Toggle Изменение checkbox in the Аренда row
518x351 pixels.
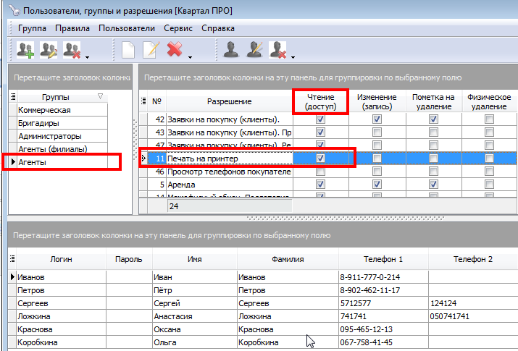click(376, 185)
